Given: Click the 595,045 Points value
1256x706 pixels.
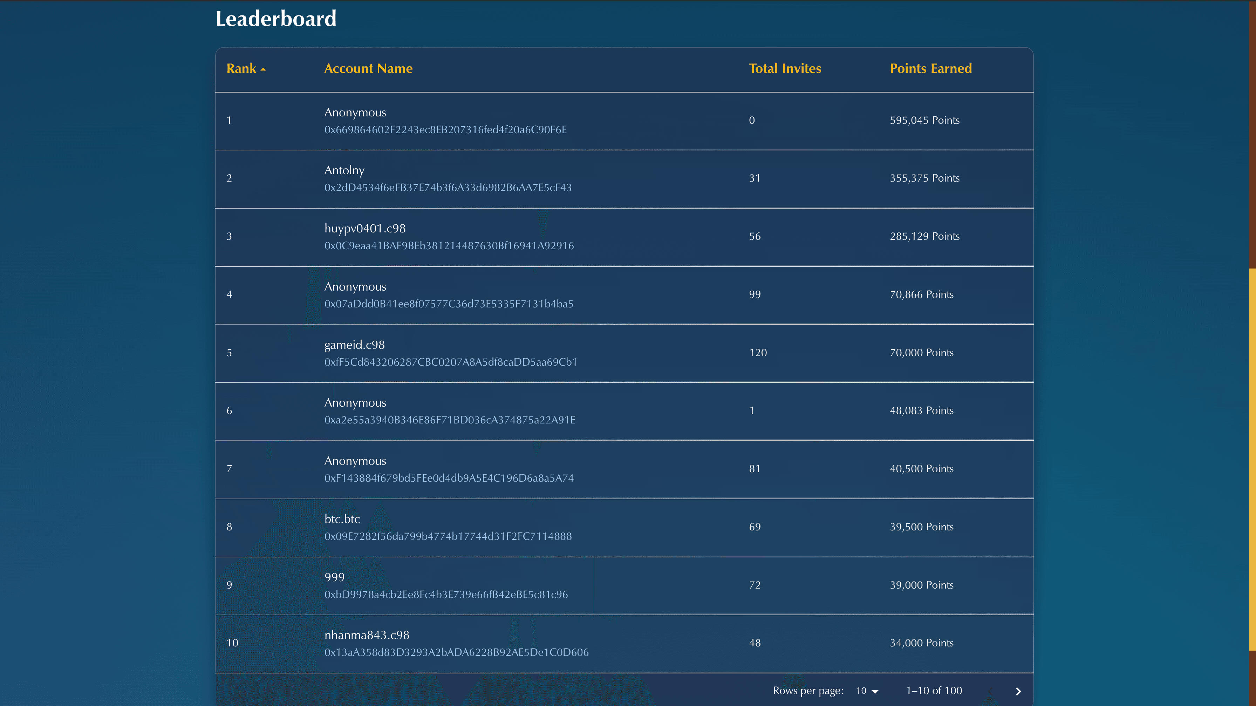Looking at the screenshot, I should coord(924,121).
